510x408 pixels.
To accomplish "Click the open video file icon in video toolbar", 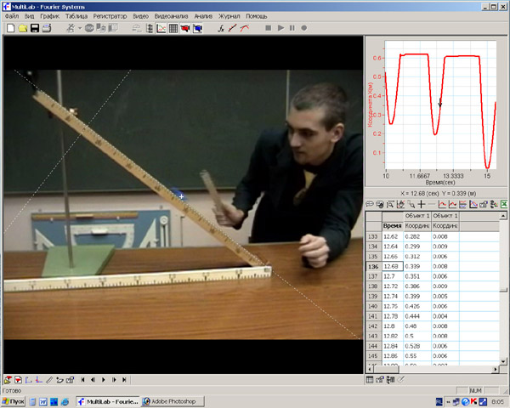I will point(8,380).
